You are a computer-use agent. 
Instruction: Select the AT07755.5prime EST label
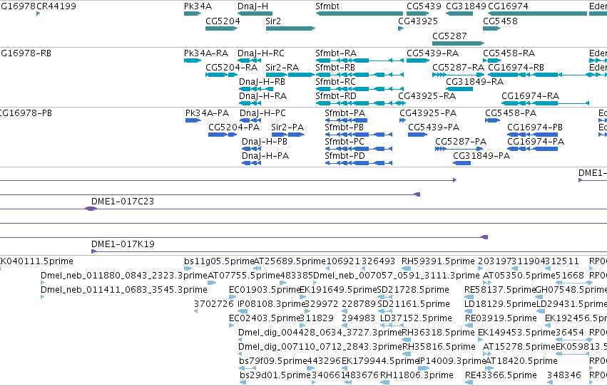coord(244,276)
